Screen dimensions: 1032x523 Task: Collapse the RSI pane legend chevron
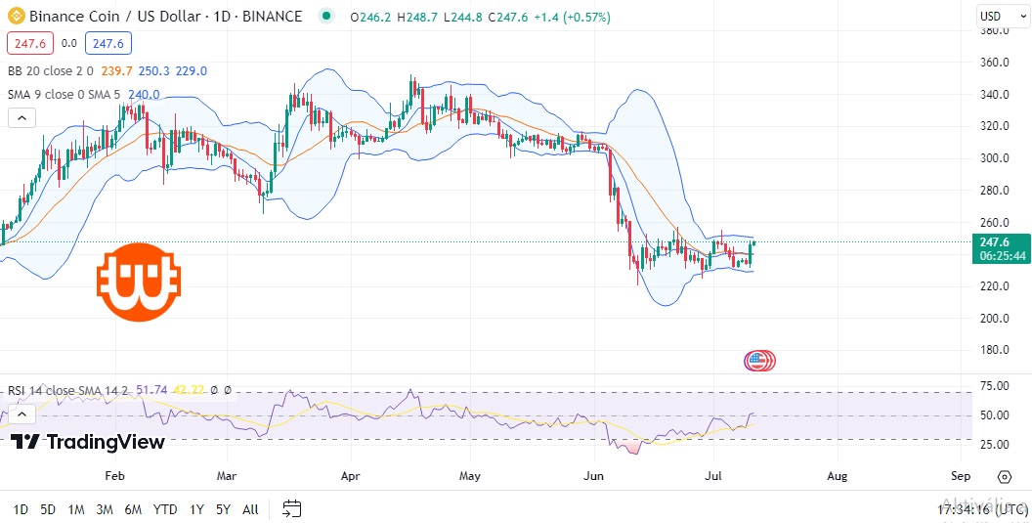click(x=21, y=414)
